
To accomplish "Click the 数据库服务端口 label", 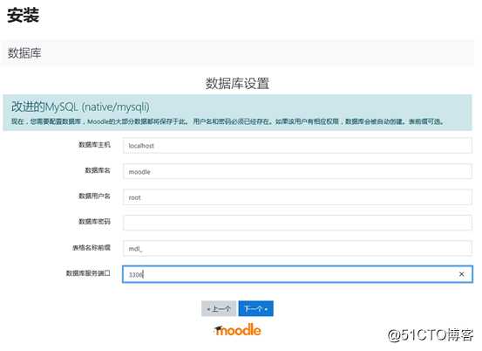I will (x=88, y=273).
